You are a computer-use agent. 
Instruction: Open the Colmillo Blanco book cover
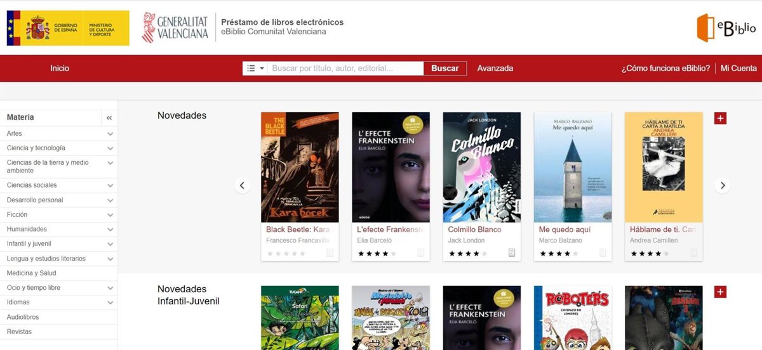[x=481, y=167]
